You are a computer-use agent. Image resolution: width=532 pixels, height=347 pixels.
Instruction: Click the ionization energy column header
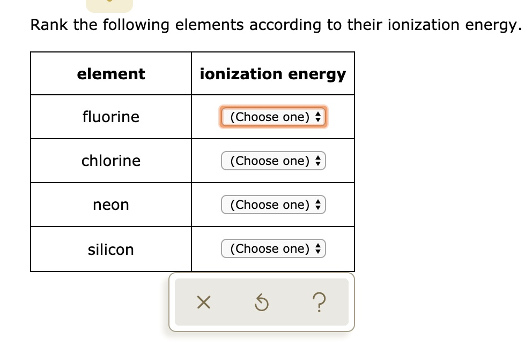(x=273, y=74)
